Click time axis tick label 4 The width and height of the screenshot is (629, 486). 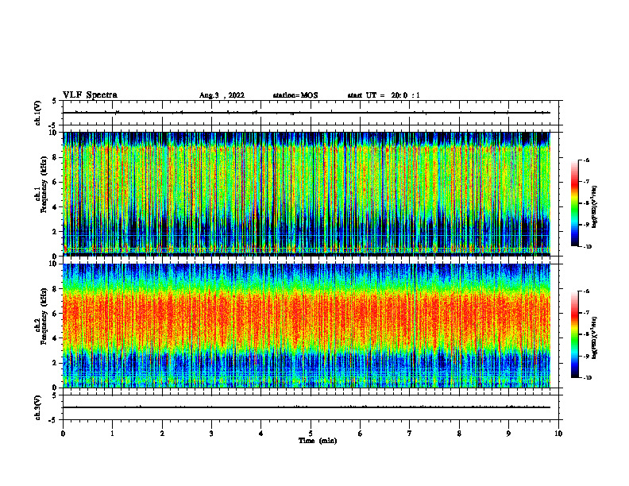tap(261, 434)
